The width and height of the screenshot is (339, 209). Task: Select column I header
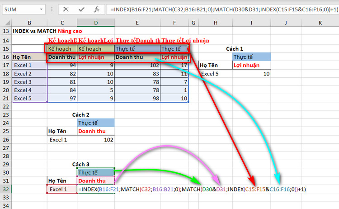251,23
